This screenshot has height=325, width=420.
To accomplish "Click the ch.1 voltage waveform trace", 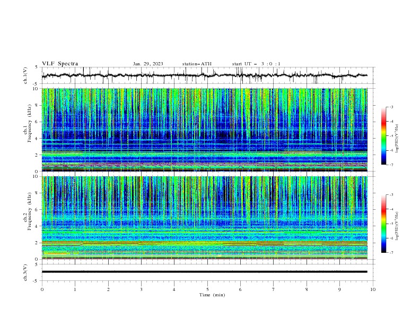I will tap(204, 75).
